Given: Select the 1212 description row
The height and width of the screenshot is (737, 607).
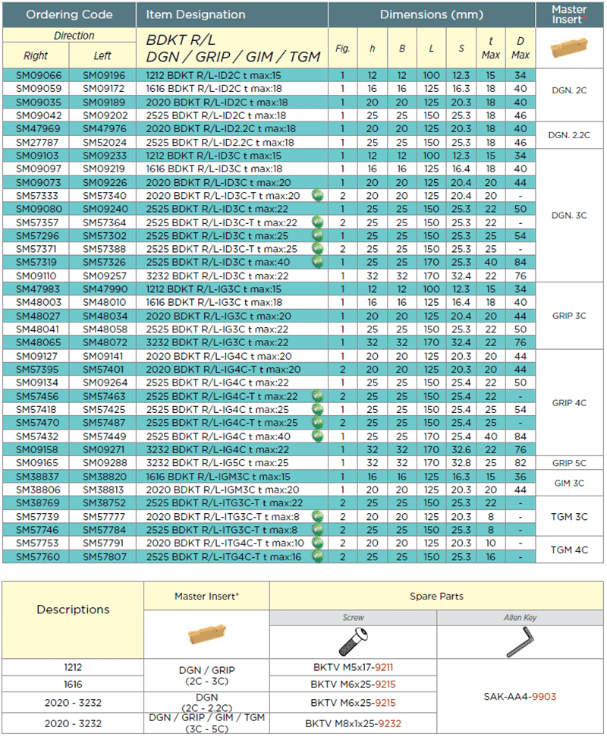Looking at the screenshot, I should tap(73, 667).
